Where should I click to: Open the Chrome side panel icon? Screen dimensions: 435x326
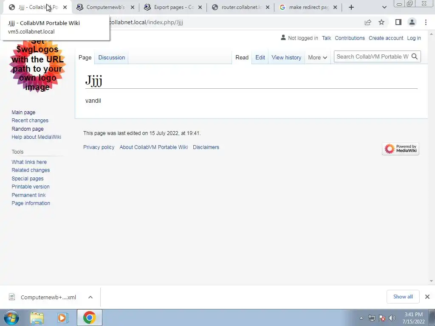click(x=398, y=22)
